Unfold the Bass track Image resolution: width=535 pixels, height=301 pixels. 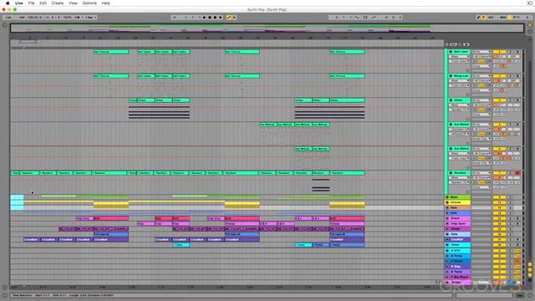click(447, 197)
